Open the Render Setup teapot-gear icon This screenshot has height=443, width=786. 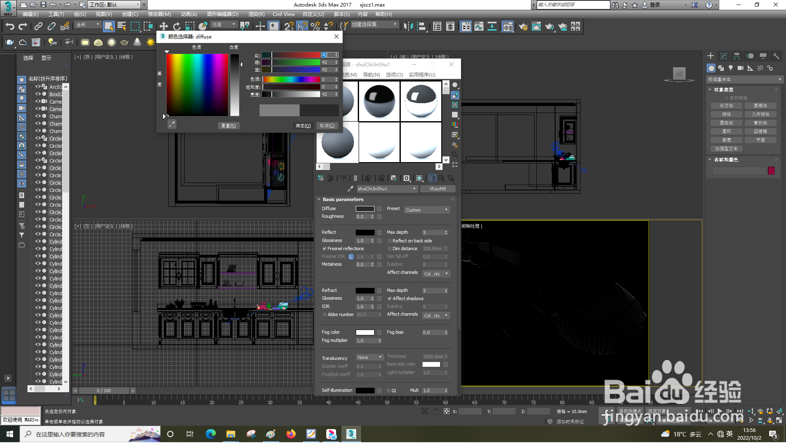tap(523, 27)
